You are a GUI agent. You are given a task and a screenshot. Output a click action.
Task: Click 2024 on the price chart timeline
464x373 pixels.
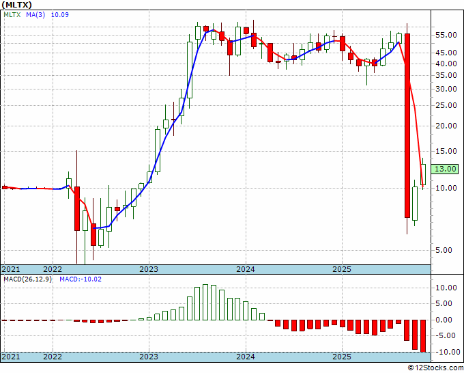246,269
